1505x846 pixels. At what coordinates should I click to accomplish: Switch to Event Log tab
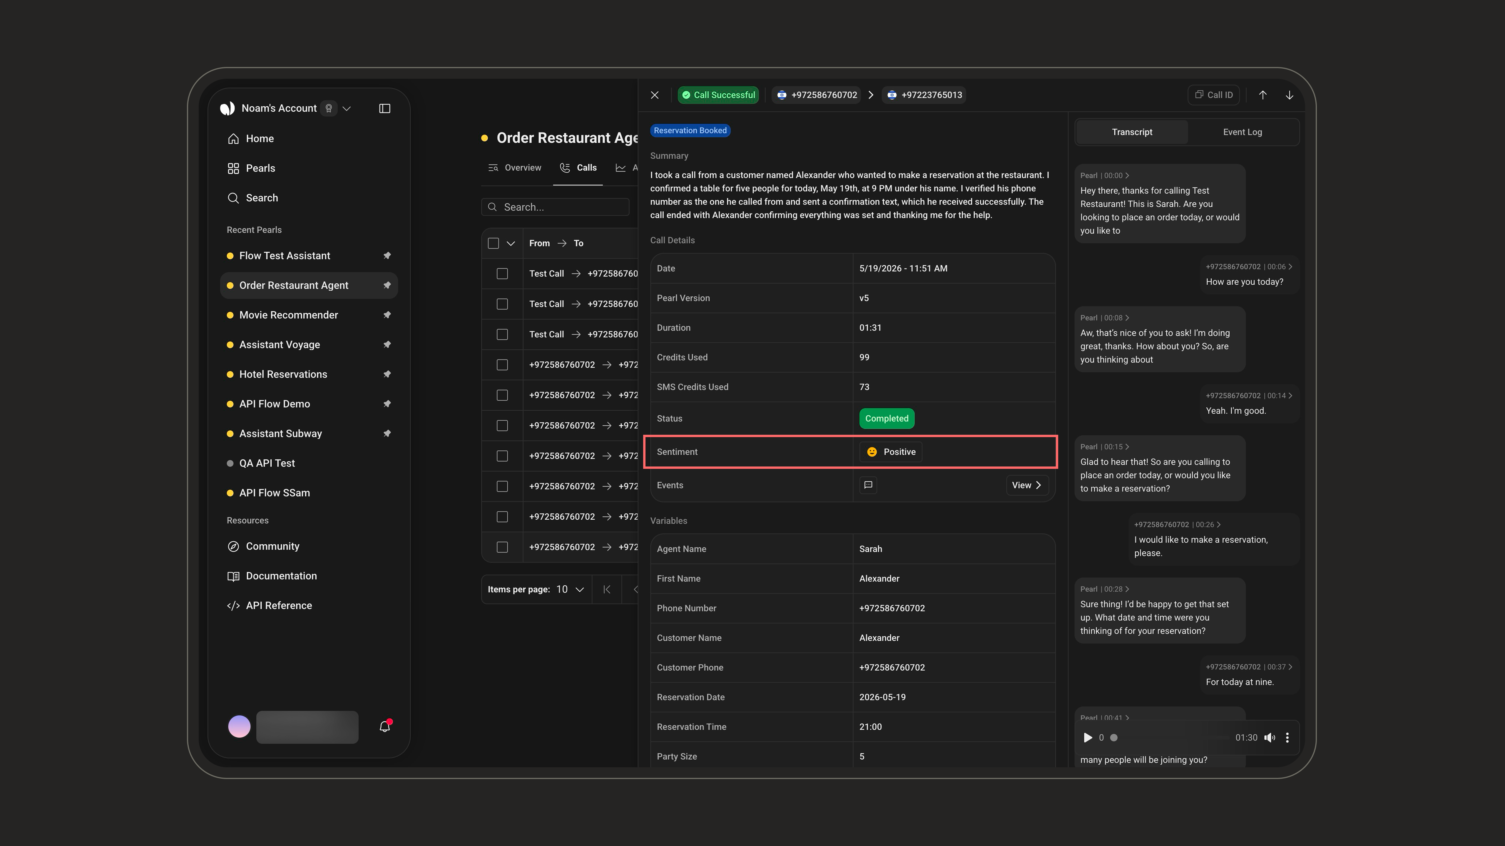1242,132
